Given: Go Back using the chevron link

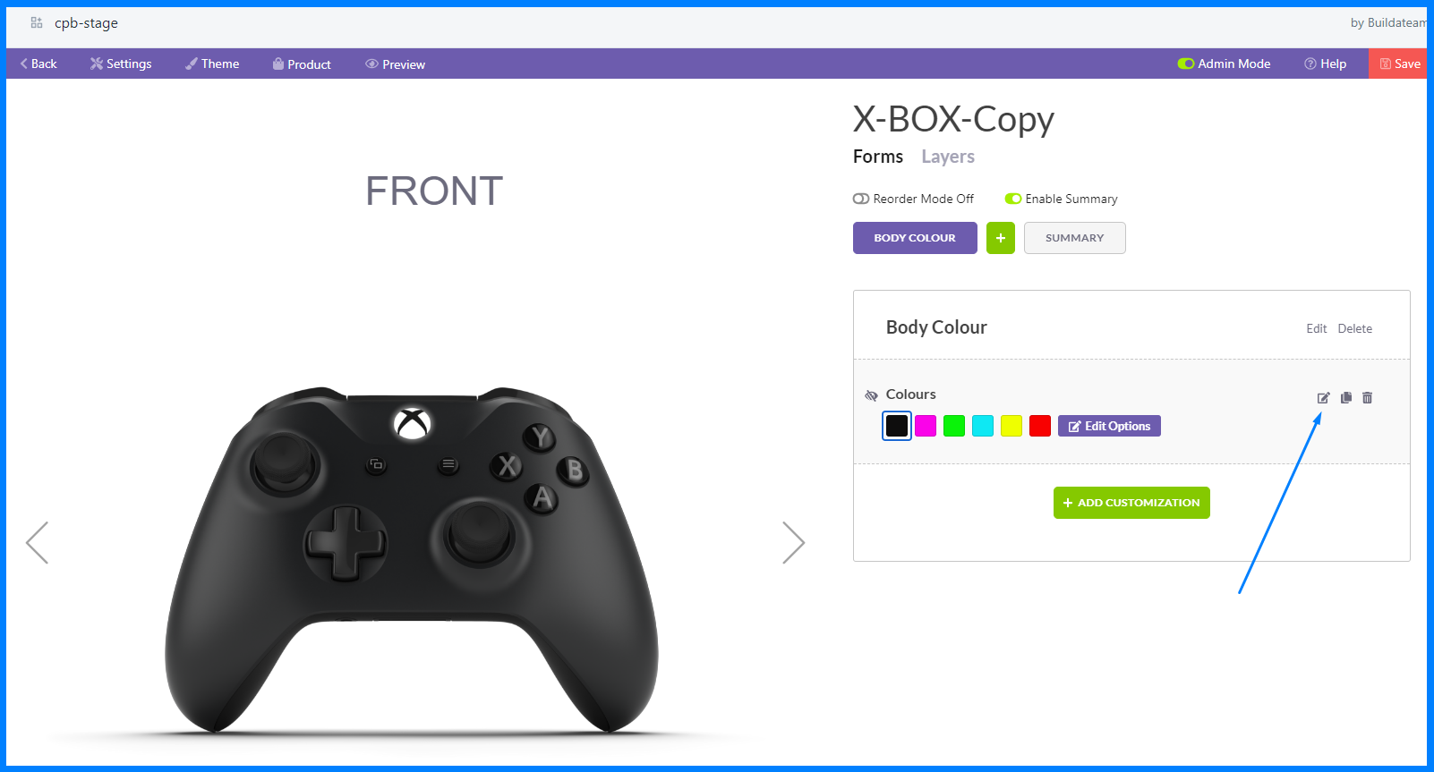Looking at the screenshot, I should click(38, 64).
